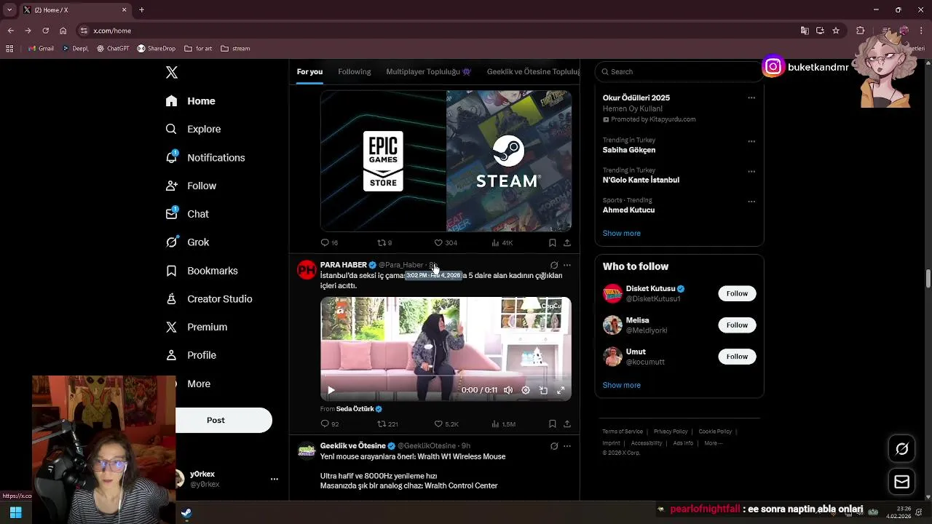Switch to the For you tab

click(309, 71)
